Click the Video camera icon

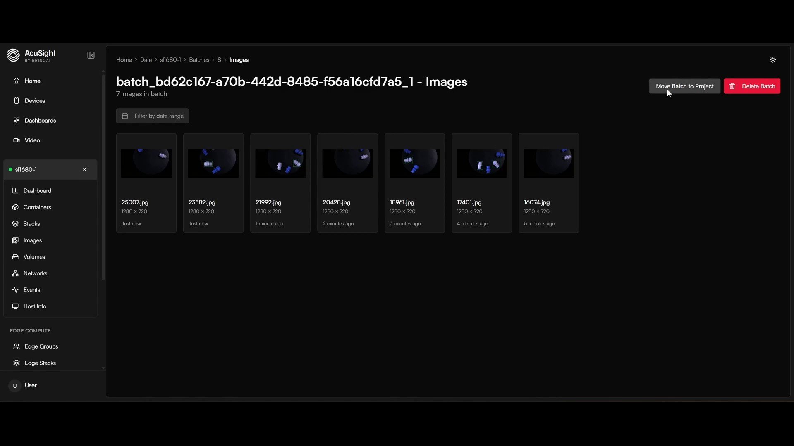point(17,140)
